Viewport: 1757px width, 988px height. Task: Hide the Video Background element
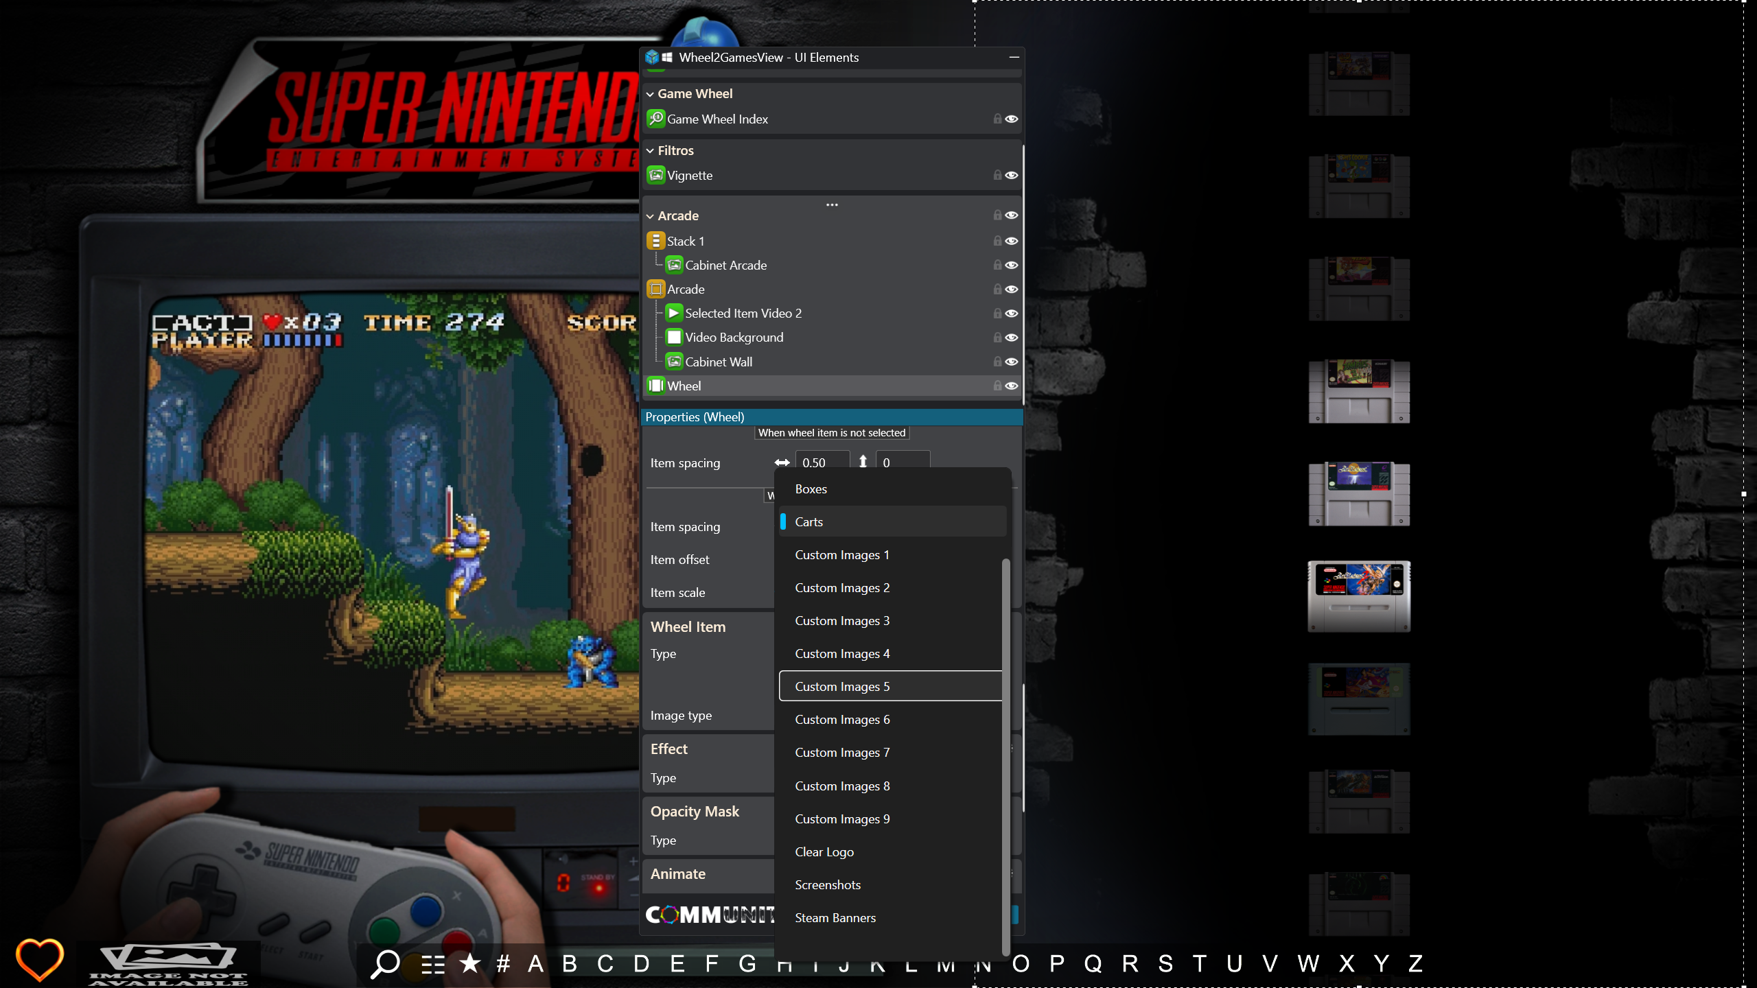pyautogui.click(x=1012, y=337)
